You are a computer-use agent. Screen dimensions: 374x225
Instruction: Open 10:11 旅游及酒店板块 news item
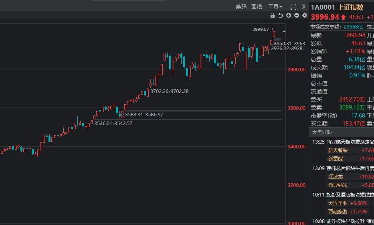pos(343,195)
